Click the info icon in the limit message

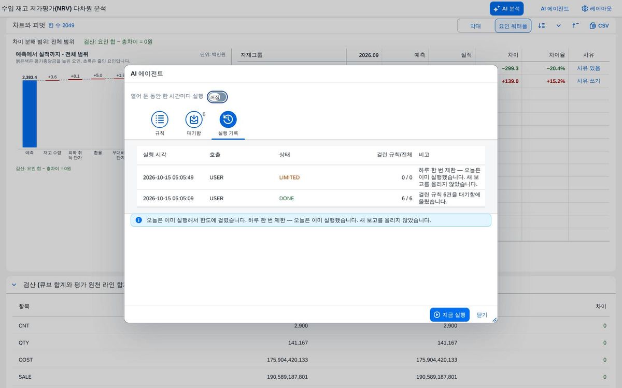[x=138, y=220]
